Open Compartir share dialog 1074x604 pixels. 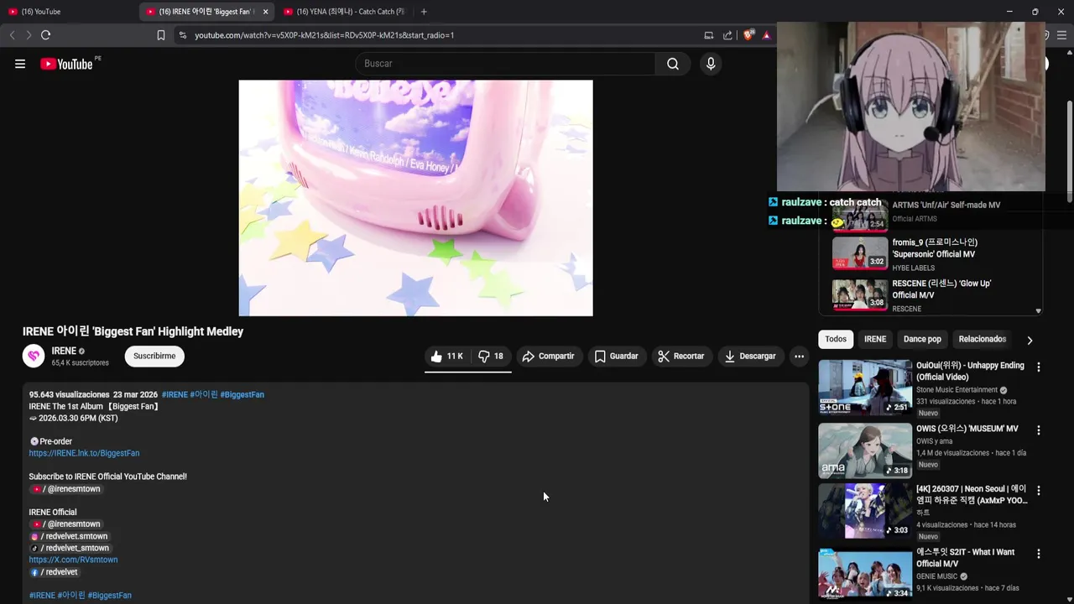coord(548,357)
